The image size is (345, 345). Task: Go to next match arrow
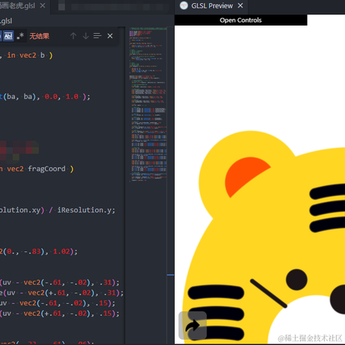pyautogui.click(x=85, y=36)
